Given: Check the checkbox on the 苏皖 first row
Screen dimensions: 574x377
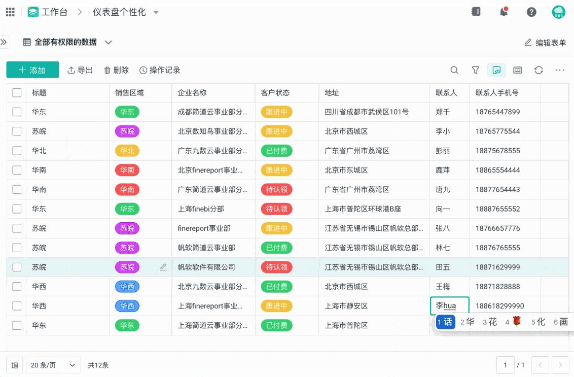Looking at the screenshot, I should [17, 131].
